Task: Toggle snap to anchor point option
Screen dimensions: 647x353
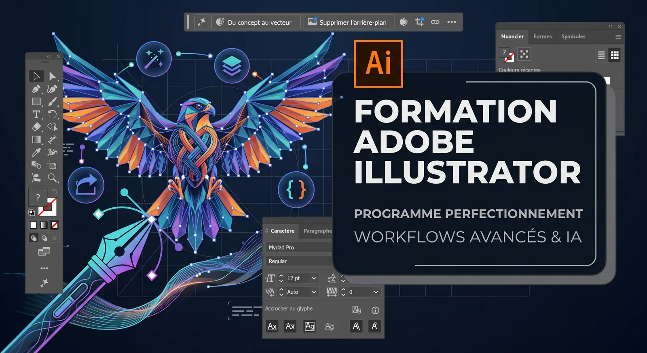Action: tap(374, 326)
